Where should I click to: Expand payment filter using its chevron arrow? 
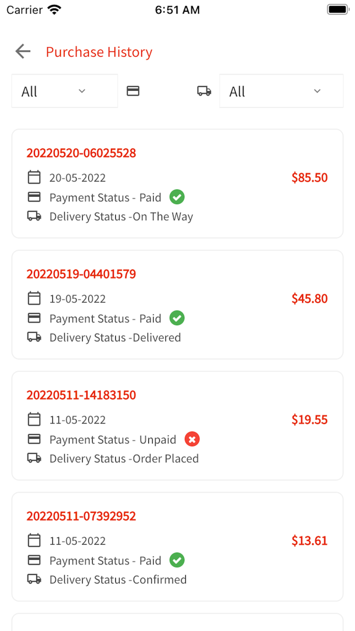tap(82, 91)
